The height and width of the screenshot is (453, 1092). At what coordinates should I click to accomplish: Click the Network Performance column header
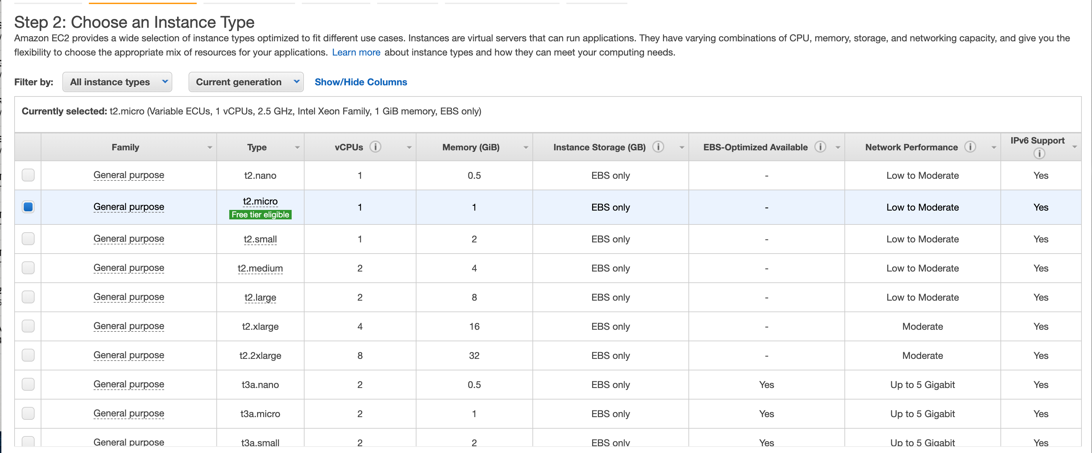[911, 147]
